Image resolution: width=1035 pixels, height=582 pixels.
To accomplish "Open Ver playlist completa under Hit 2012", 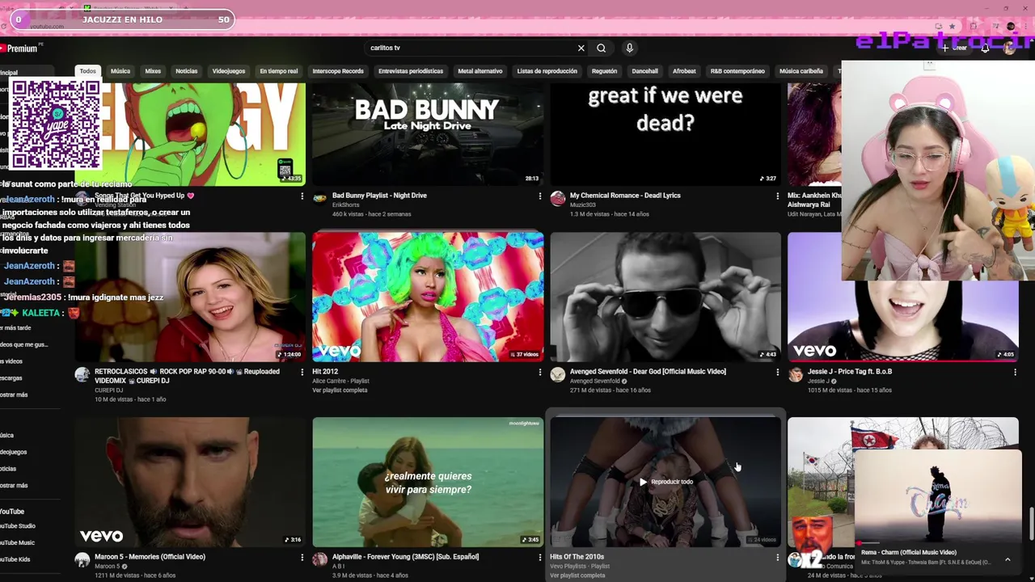I will [340, 390].
